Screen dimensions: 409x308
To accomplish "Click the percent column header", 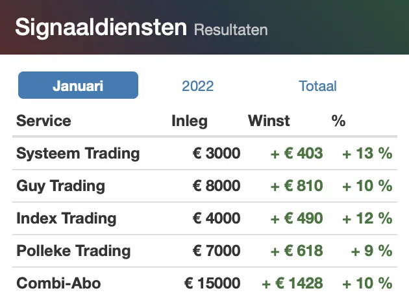I will coord(338,121).
